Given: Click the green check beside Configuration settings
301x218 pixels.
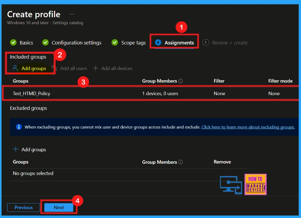Looking at the screenshot, I should click(45, 42).
